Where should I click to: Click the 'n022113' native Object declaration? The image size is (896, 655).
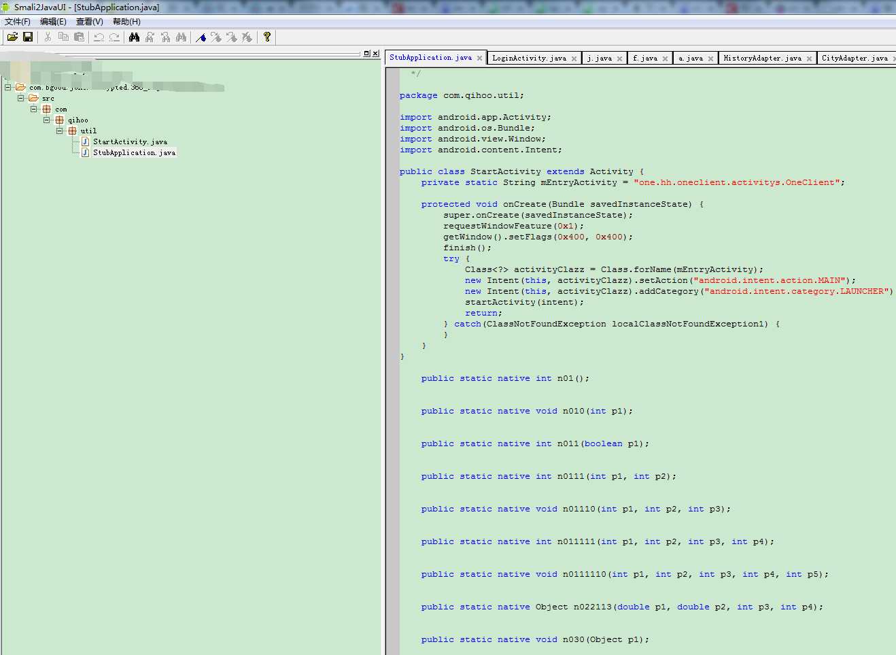point(622,607)
